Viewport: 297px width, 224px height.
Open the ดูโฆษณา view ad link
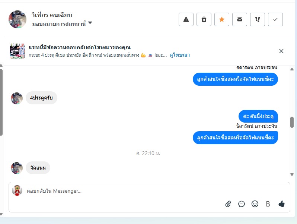(x=179, y=55)
